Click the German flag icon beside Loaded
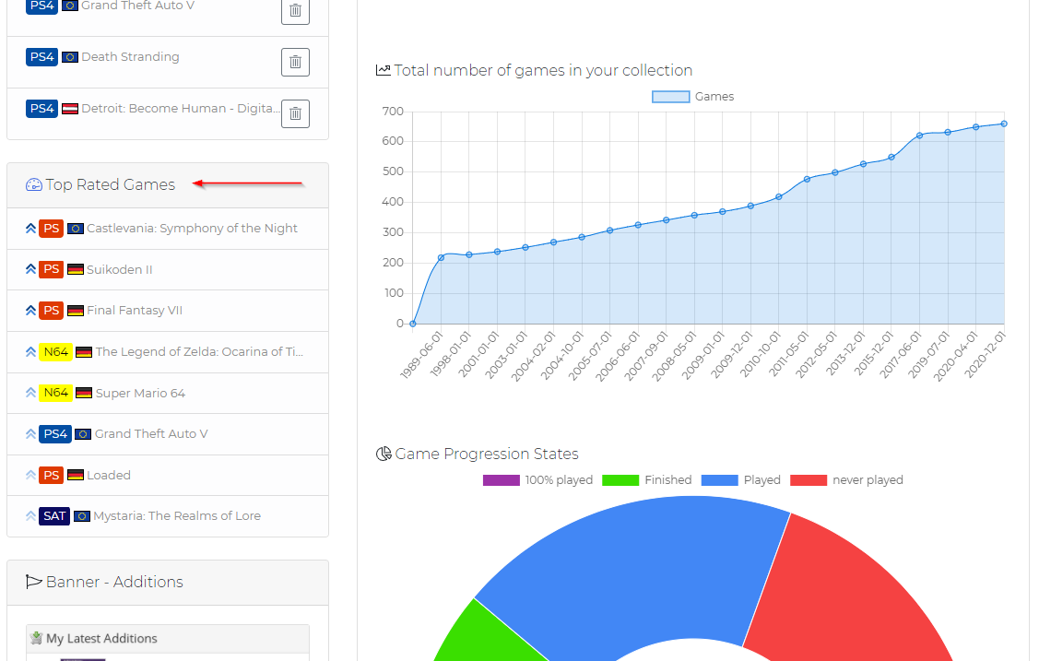1039x661 pixels. tap(76, 475)
